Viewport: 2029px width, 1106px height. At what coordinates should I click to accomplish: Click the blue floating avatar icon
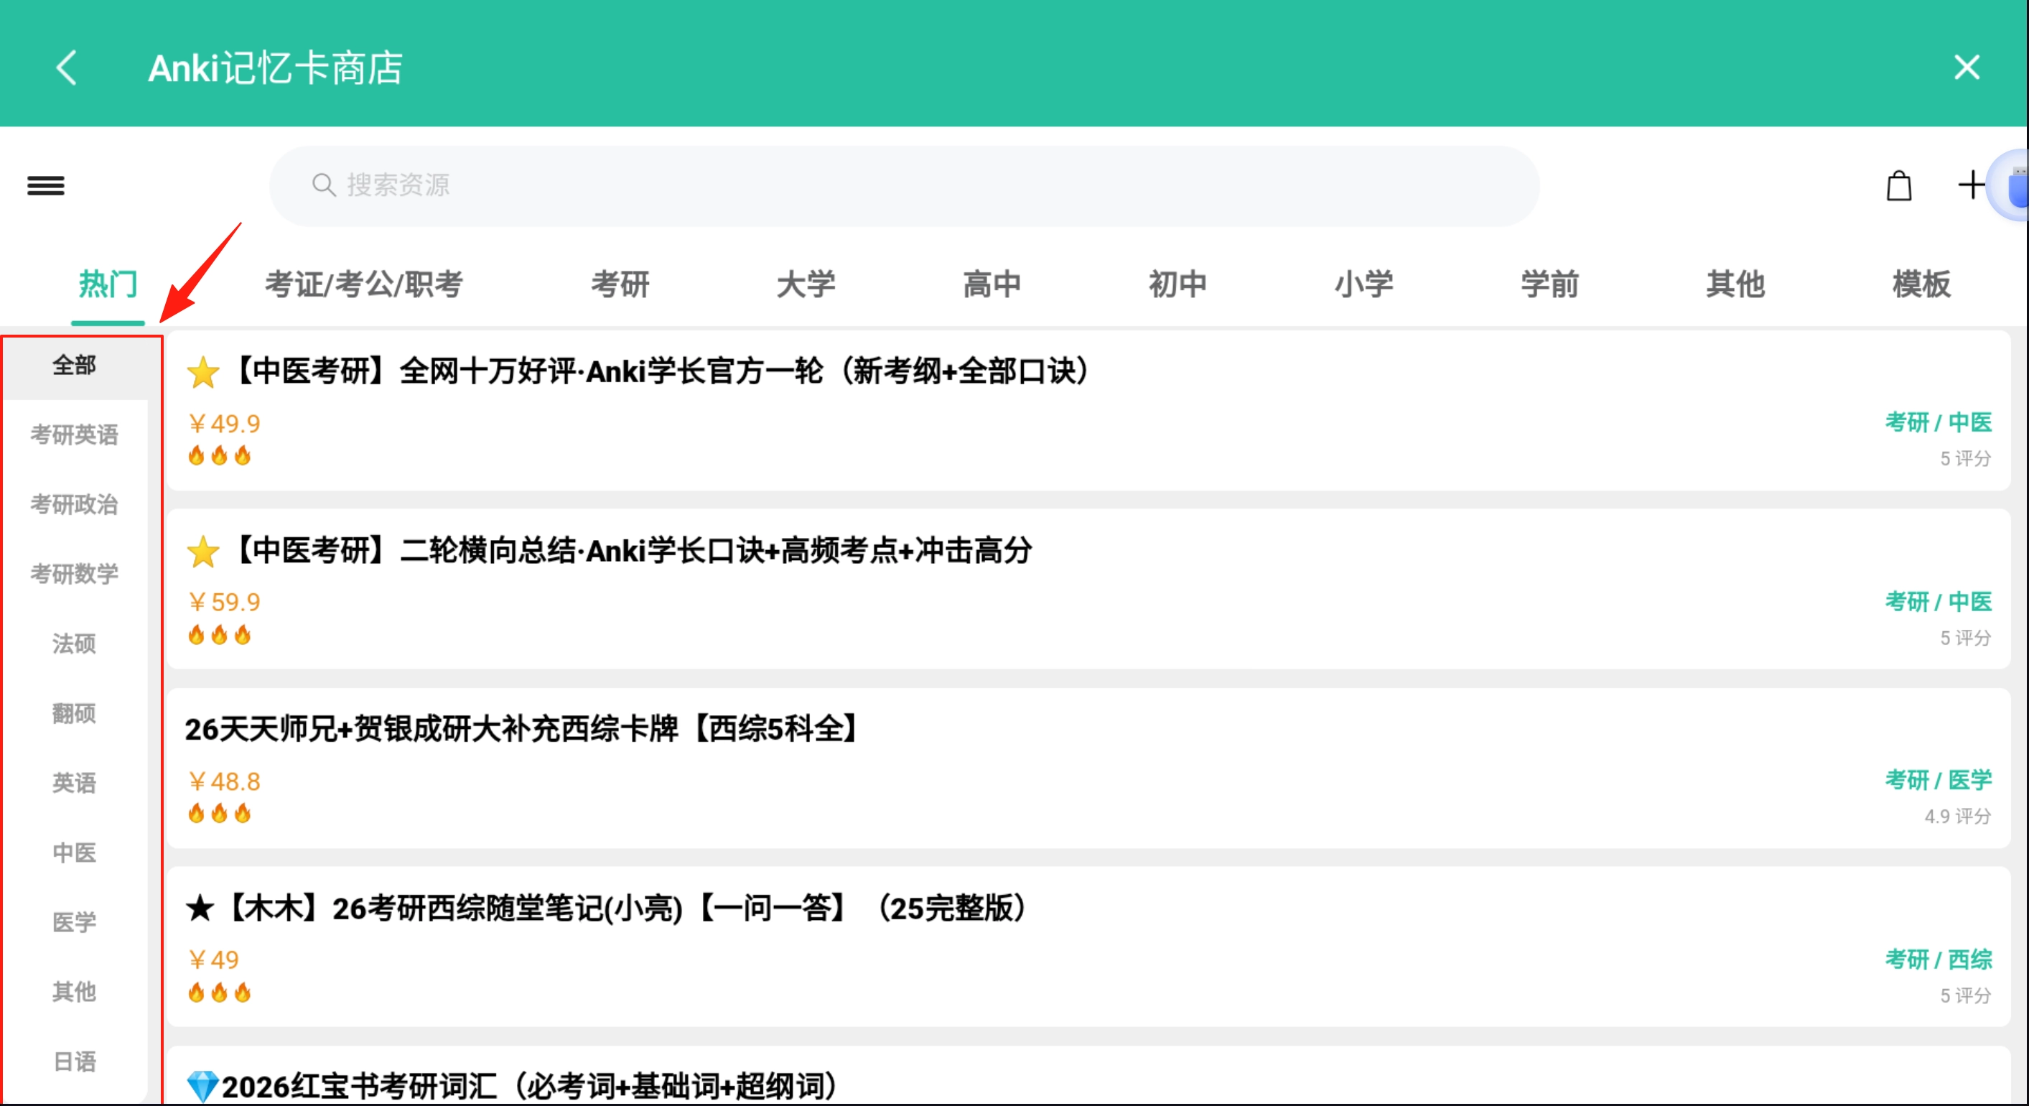coord(2013,187)
